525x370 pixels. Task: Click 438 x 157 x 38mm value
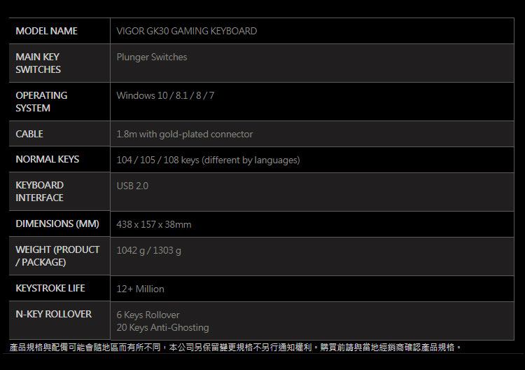tap(154, 224)
